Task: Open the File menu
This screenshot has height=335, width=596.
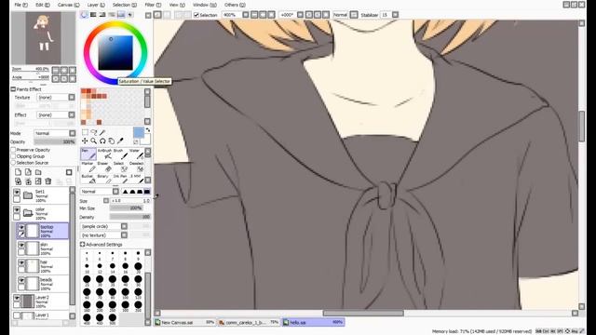Action: pos(20,5)
